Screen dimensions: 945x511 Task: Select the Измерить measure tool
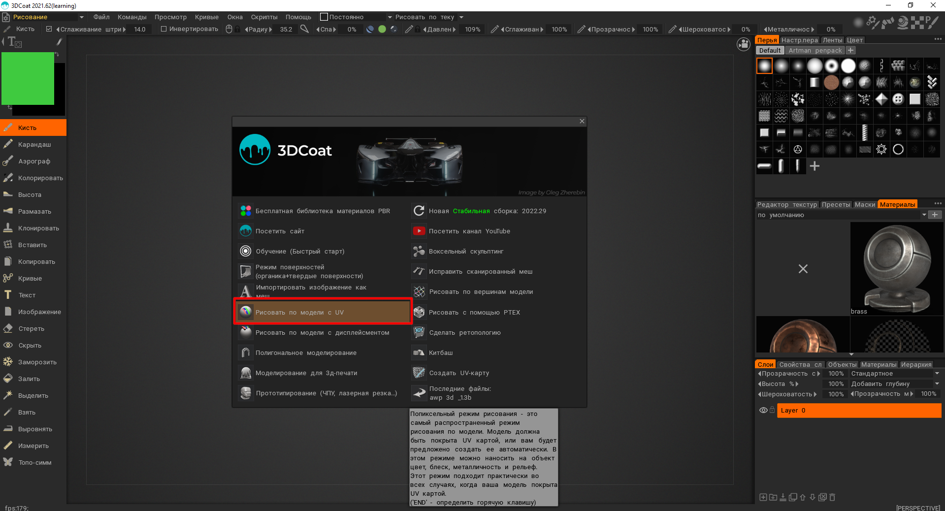pyautogui.click(x=33, y=446)
